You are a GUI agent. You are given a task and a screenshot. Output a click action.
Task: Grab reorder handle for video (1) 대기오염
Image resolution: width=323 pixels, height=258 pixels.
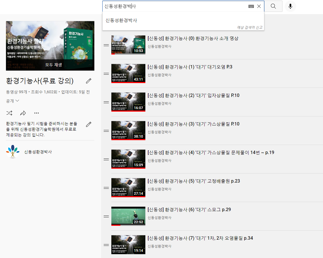click(x=106, y=74)
